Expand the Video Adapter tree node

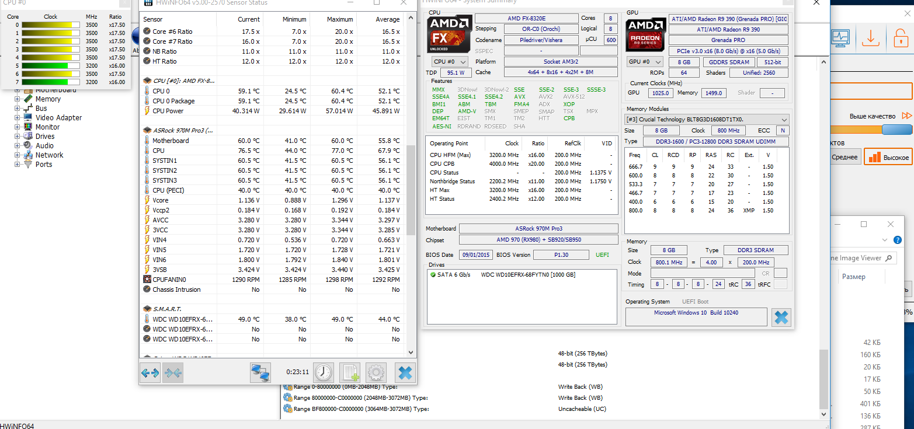pyautogui.click(x=17, y=118)
